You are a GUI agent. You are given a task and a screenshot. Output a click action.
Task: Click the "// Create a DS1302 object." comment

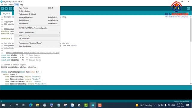pyautogui.click(x=14, y=65)
